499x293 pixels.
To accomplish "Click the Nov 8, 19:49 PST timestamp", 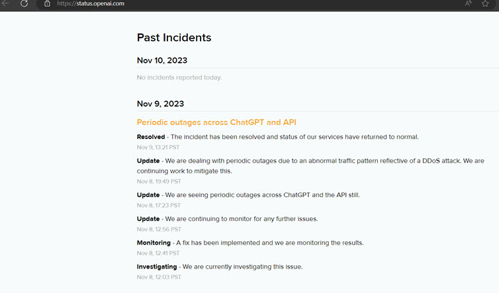I will 159,181.
